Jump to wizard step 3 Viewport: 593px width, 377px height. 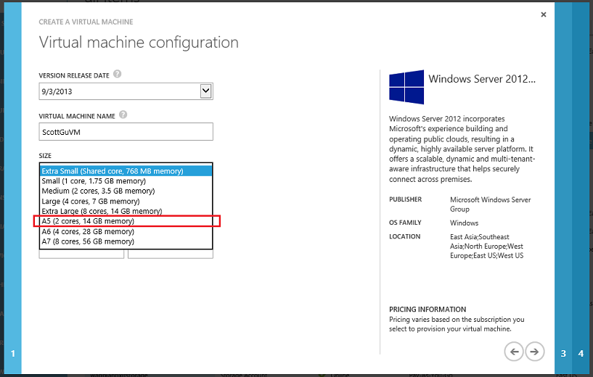click(563, 354)
